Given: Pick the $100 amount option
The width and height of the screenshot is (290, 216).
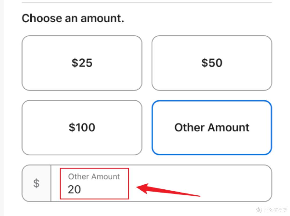Looking at the screenshot, I should (x=82, y=127).
